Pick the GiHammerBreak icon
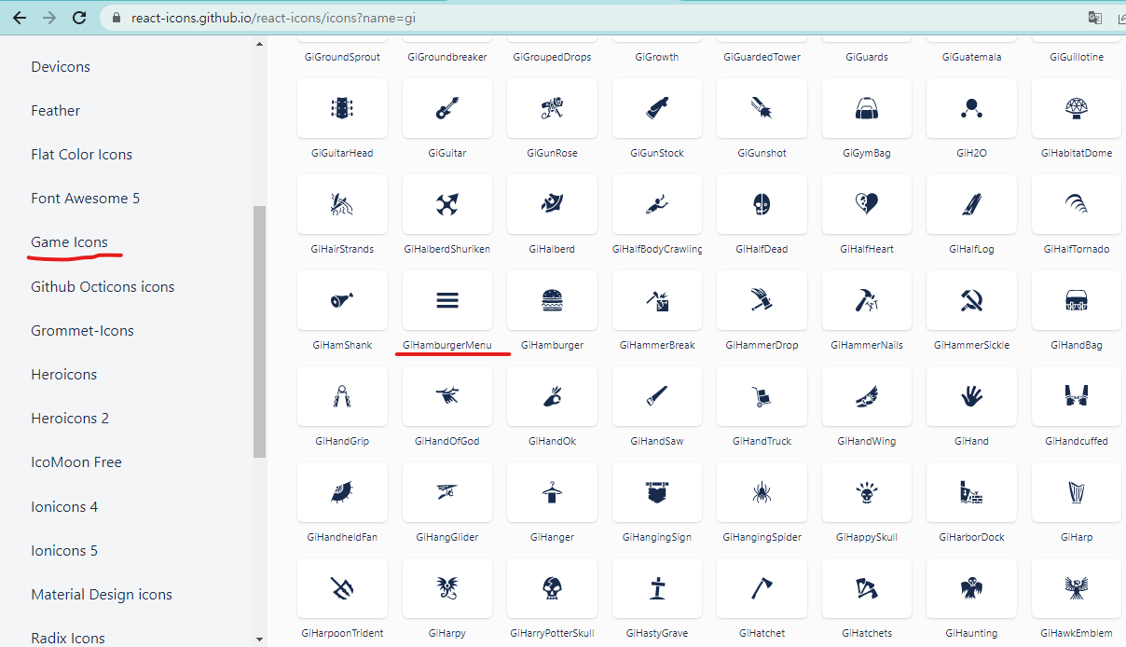The width and height of the screenshot is (1126, 647). [x=657, y=300]
